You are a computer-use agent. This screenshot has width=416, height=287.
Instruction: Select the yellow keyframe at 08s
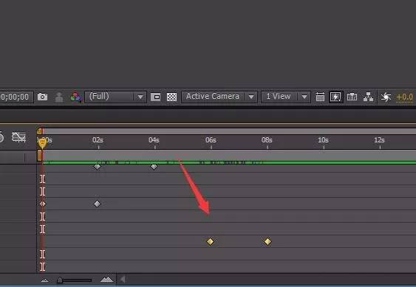tap(267, 241)
